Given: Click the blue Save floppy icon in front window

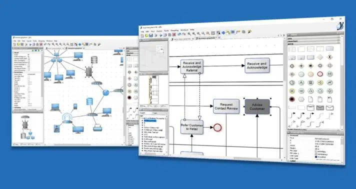Looking at the screenshot, I should pyautogui.click(x=151, y=35).
